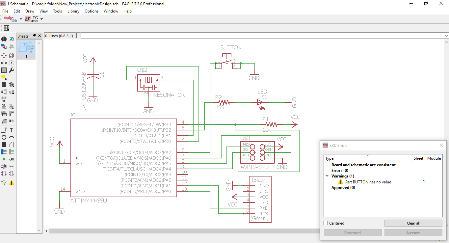
Task: Select the Pinswap tool
Action: pyautogui.click(x=4, y=92)
